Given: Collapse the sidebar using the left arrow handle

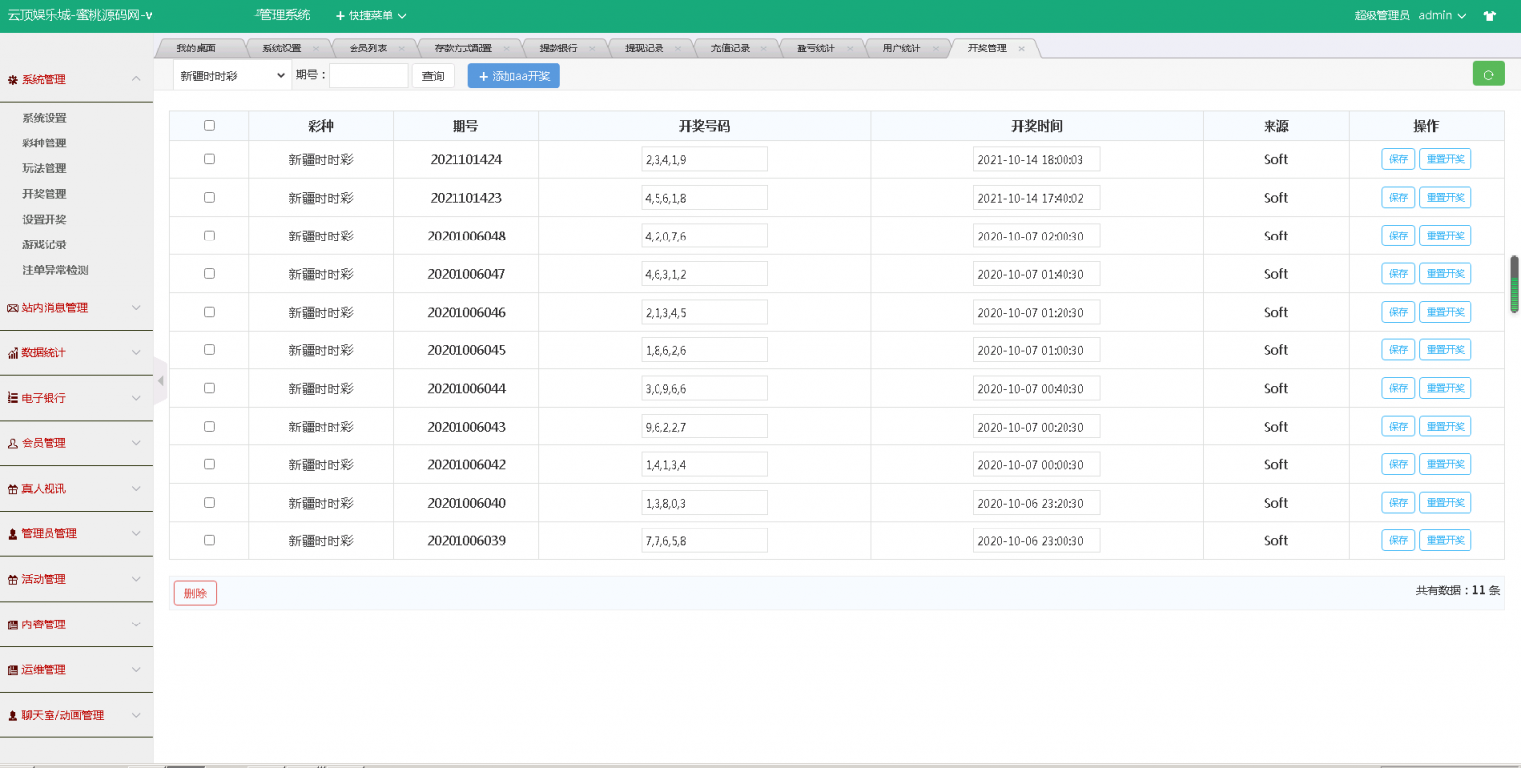Looking at the screenshot, I should [x=160, y=381].
